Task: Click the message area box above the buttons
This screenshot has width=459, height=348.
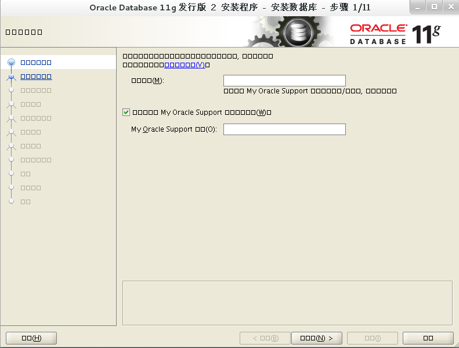Action: [x=287, y=303]
